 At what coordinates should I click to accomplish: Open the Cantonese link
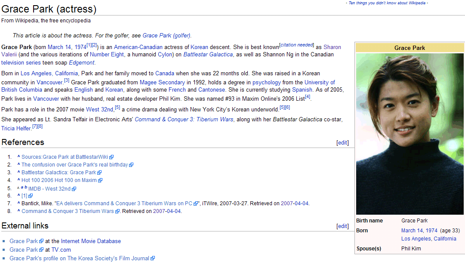(x=212, y=90)
